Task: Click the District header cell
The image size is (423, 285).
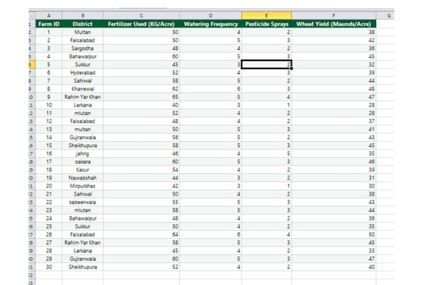Action: pyautogui.click(x=83, y=24)
